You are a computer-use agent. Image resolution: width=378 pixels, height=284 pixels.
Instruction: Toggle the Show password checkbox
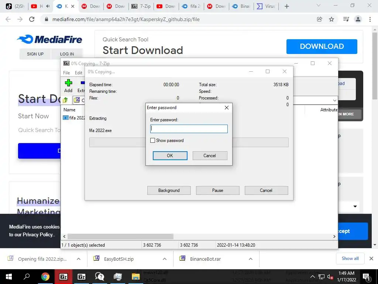coord(152,140)
